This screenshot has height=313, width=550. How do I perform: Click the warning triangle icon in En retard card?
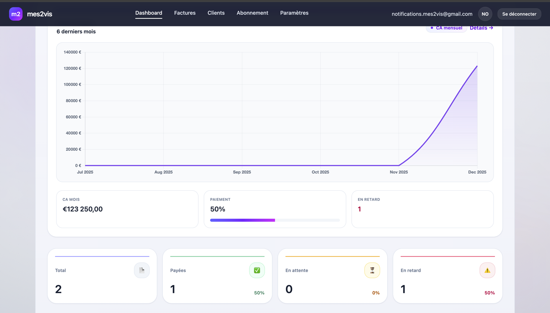click(x=487, y=270)
